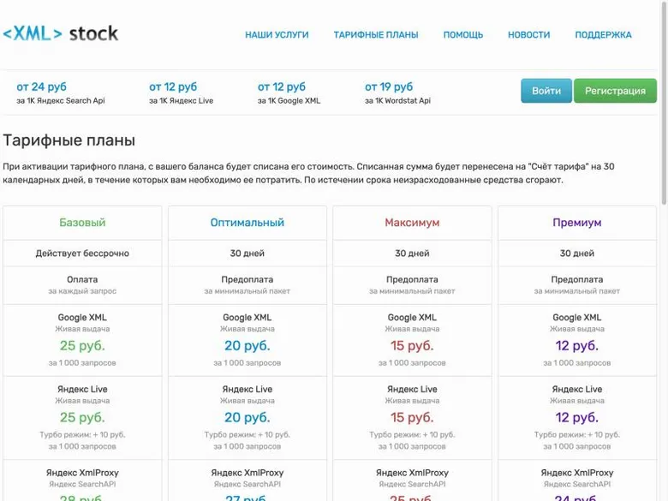Click 'Яндекс XmlProxy' heading in Базовый column
This screenshot has width=668, height=501.
coord(82,473)
